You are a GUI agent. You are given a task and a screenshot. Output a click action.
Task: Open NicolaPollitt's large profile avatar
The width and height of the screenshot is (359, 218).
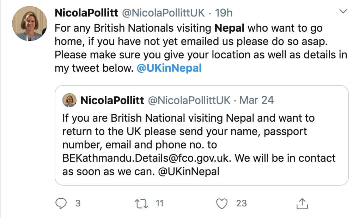(30, 24)
